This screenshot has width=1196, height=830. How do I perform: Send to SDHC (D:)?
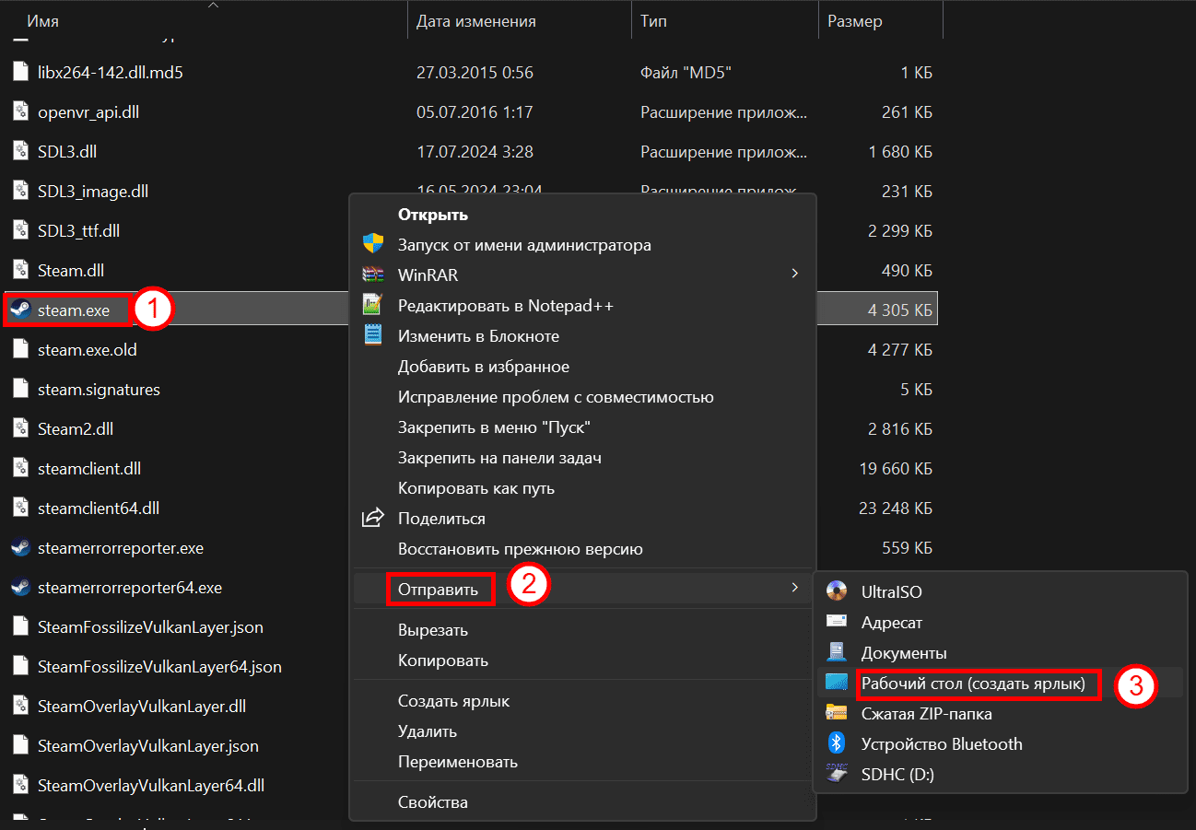pyautogui.click(x=897, y=775)
